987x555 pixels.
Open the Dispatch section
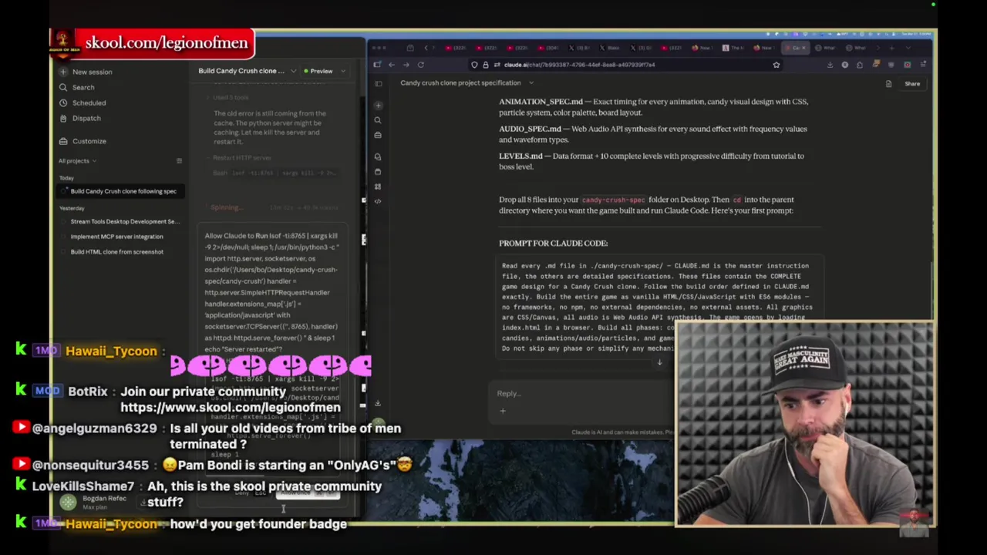[79, 118]
